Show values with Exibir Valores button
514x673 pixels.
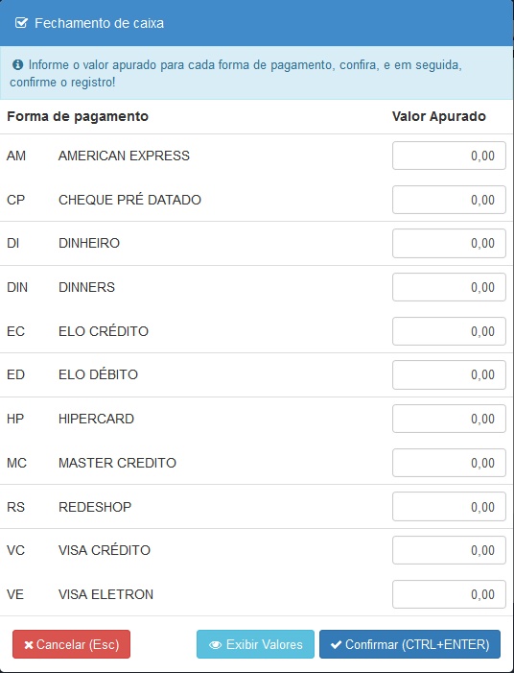point(255,644)
